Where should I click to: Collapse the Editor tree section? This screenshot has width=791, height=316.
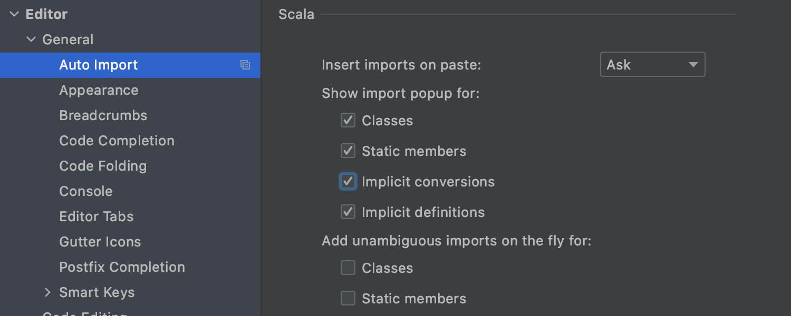click(14, 14)
